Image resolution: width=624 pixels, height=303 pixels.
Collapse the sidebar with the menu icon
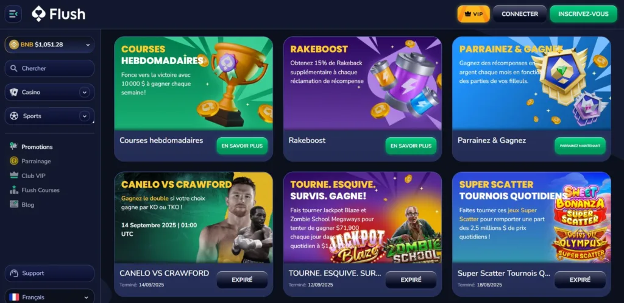point(13,14)
